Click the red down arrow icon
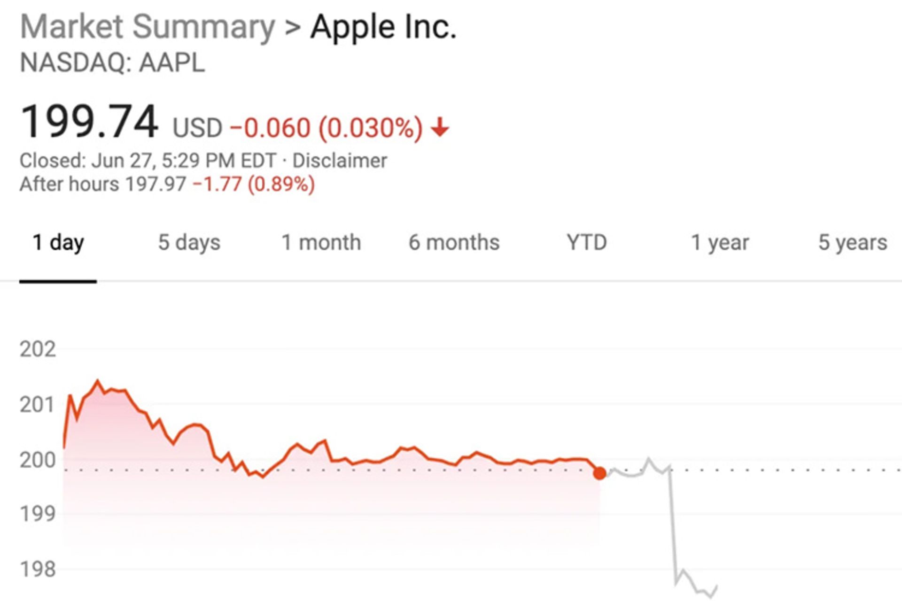The height and width of the screenshot is (601, 902). click(x=440, y=128)
